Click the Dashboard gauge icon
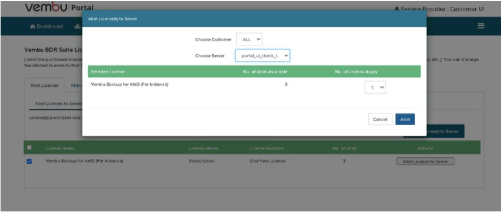 (x=32, y=26)
